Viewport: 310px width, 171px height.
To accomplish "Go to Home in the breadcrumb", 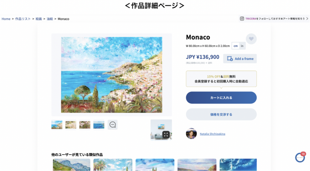I will [x=6, y=19].
